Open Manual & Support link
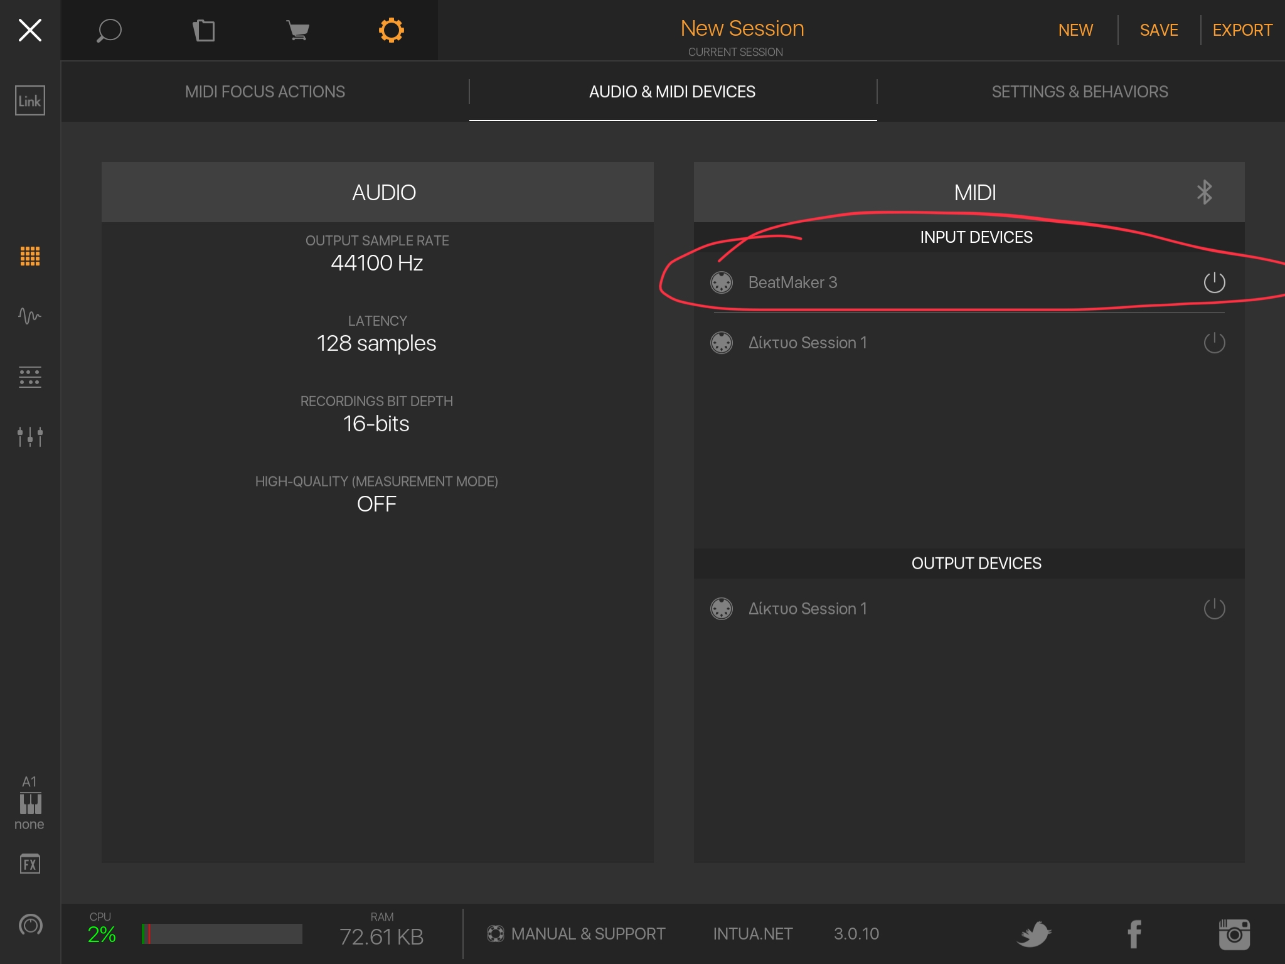This screenshot has width=1285, height=964. (588, 934)
